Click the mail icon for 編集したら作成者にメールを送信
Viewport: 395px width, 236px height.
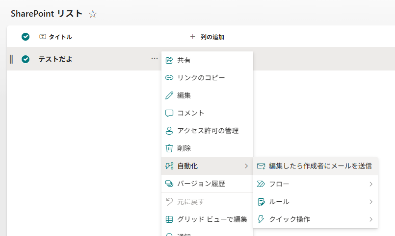[x=261, y=166]
